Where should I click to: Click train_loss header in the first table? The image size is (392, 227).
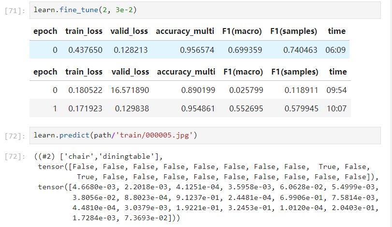coord(84,31)
